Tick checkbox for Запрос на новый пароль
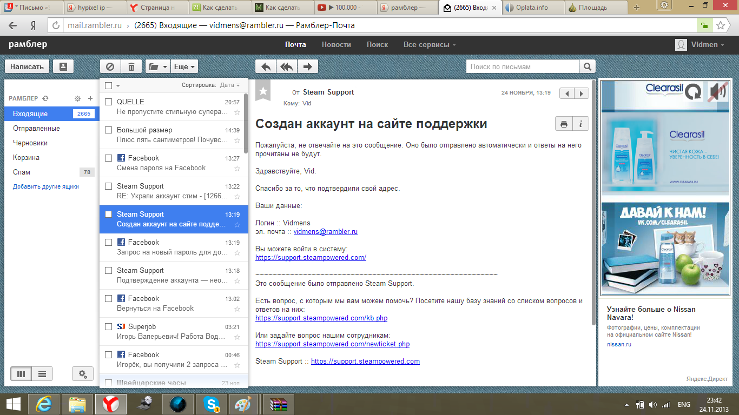The height and width of the screenshot is (415, 739). point(108,242)
